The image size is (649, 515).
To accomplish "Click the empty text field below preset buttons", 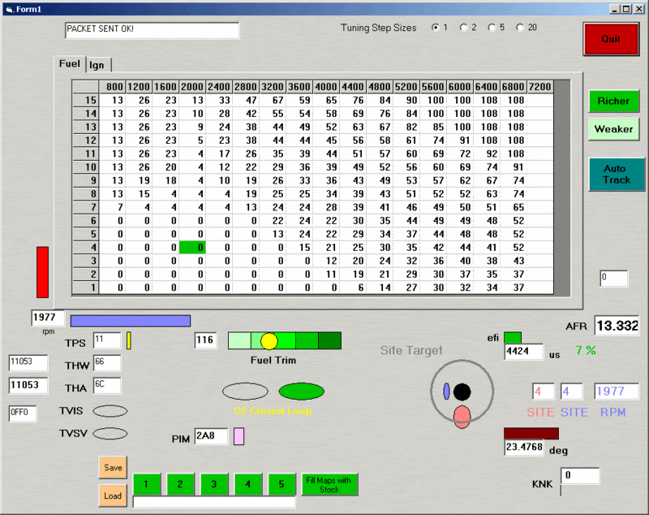I will (214, 502).
